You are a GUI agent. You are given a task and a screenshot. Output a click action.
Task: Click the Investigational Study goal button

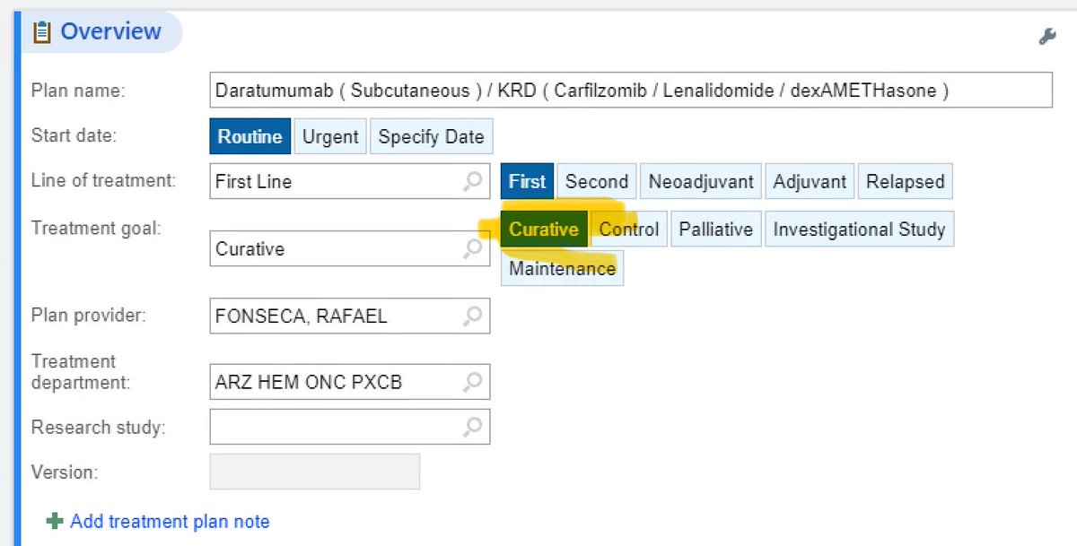click(x=859, y=230)
